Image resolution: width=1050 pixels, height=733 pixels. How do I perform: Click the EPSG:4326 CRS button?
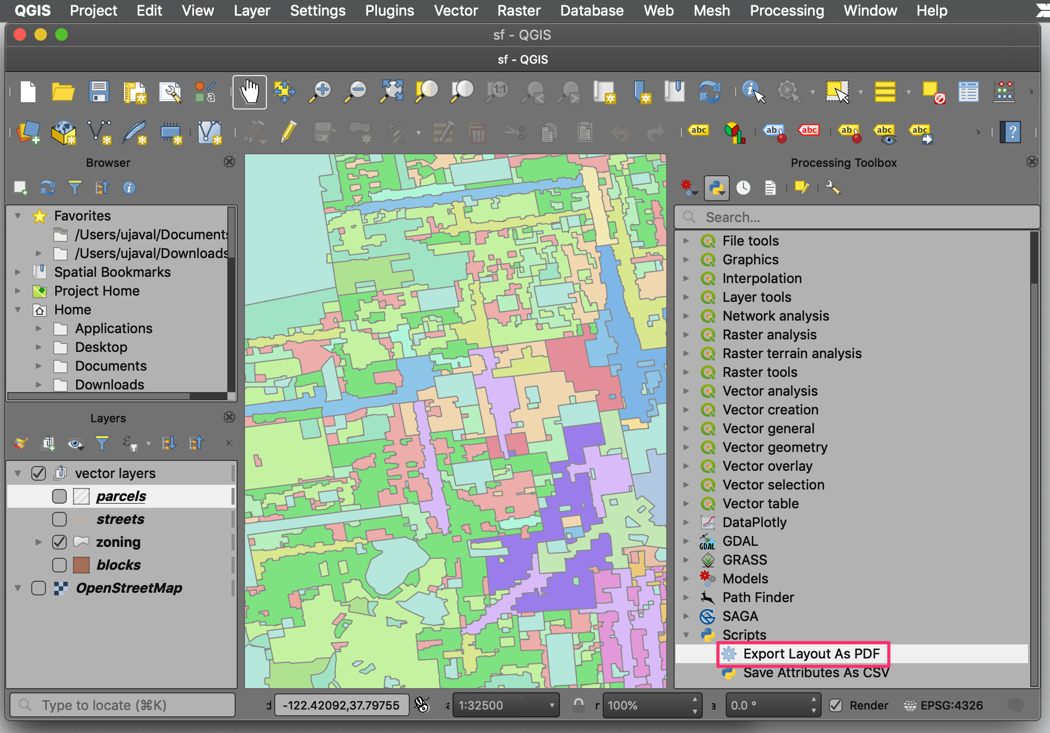[x=944, y=705]
